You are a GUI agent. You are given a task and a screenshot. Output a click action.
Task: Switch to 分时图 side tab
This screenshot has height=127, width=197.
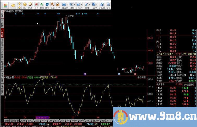tap(2, 23)
